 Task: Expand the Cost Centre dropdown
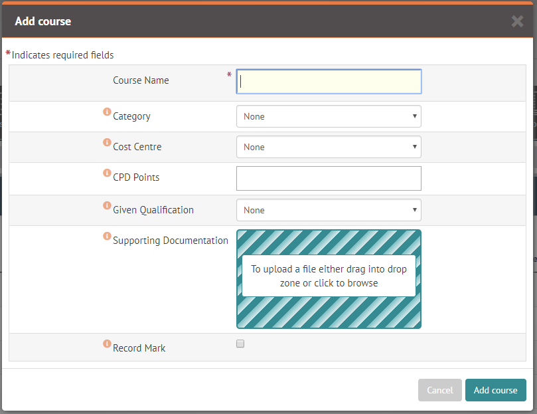[329, 147]
